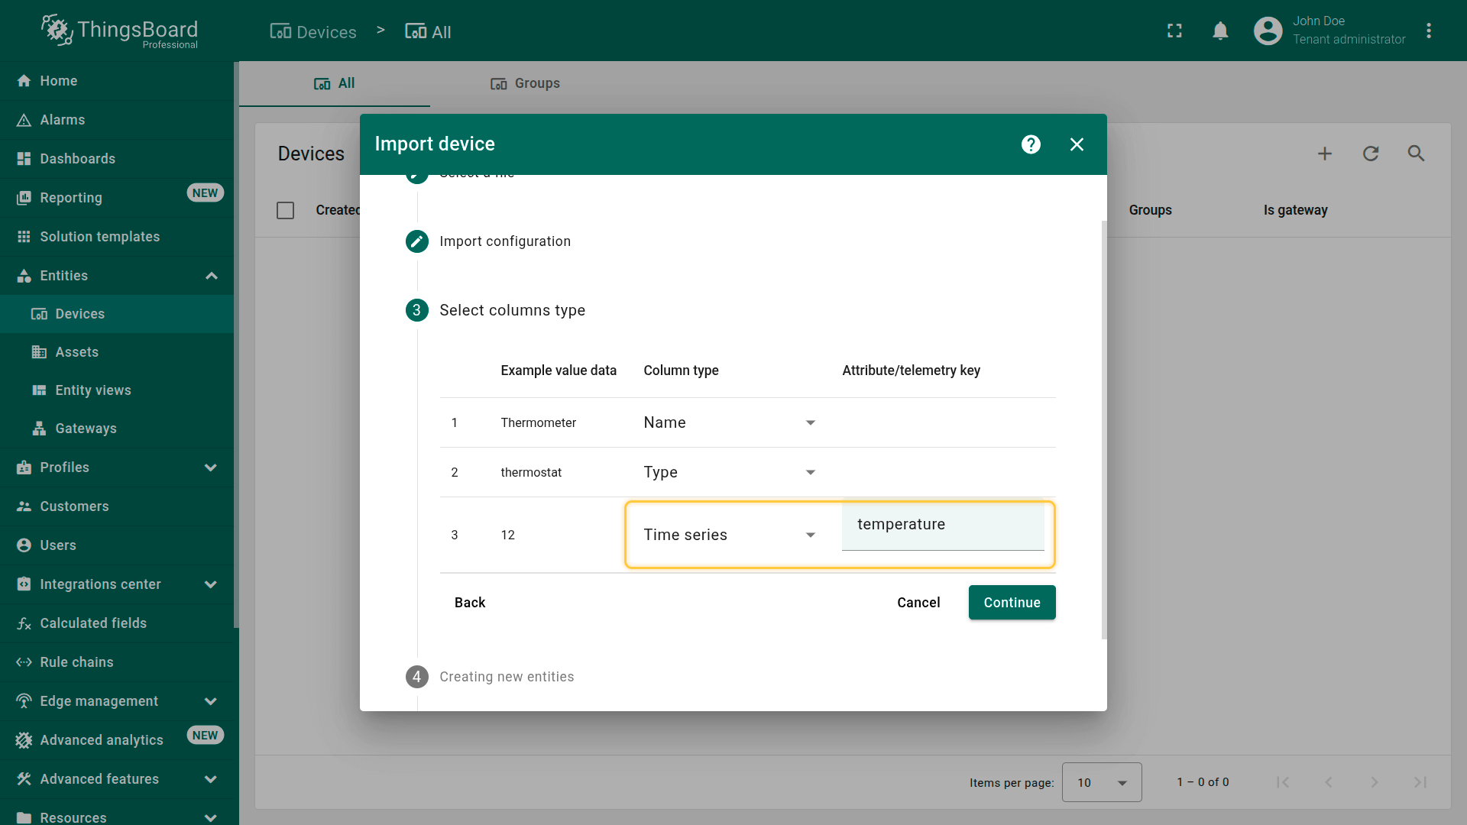Tick the select-all devices checkbox

tap(285, 210)
